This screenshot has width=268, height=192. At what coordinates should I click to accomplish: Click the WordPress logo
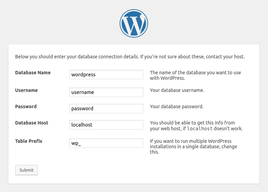[134, 23]
